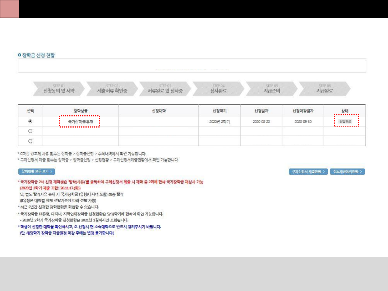Screen dimensions: 388x291
Task: Click the 상태 column header
Action: pos(345,111)
